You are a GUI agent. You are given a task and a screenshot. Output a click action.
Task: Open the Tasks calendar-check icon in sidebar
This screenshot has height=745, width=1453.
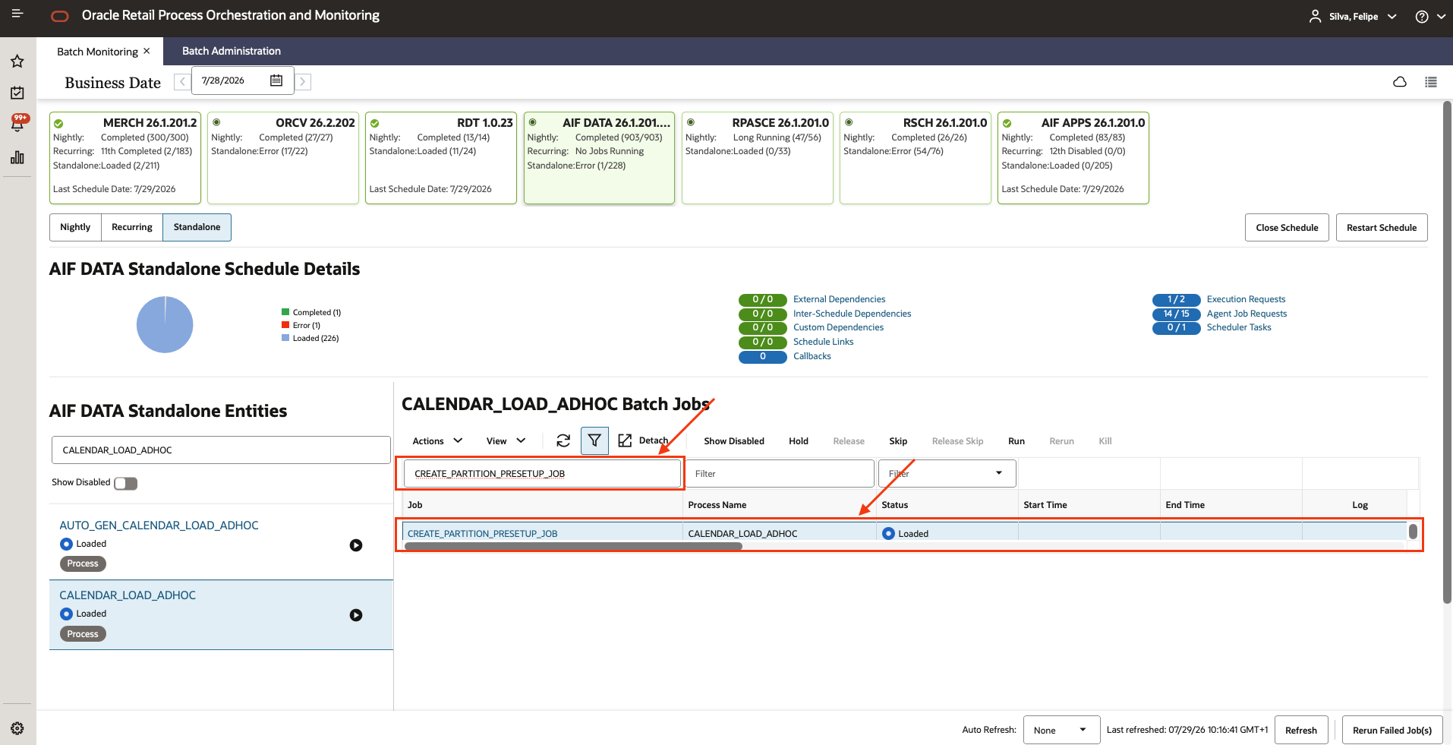tap(17, 93)
